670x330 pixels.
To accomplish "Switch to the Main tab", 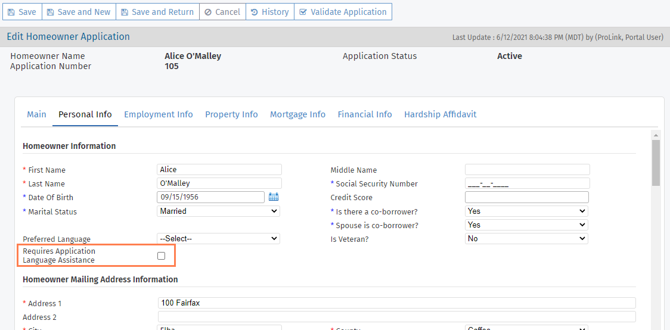I will (36, 114).
